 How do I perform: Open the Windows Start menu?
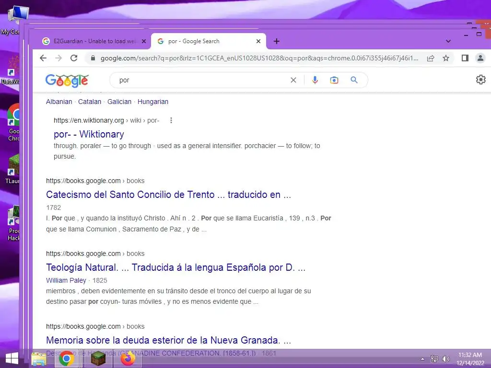(x=12, y=358)
